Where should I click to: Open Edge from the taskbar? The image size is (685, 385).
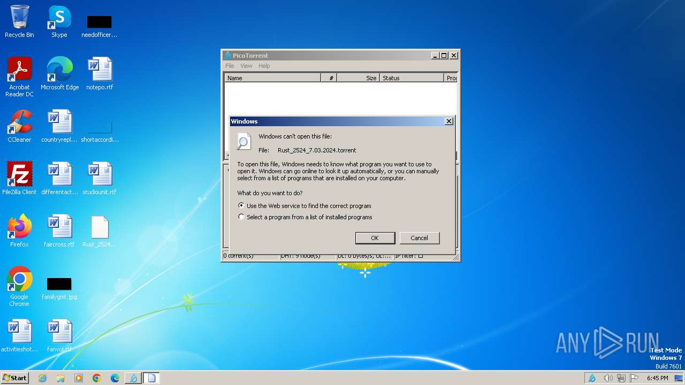[x=115, y=378]
